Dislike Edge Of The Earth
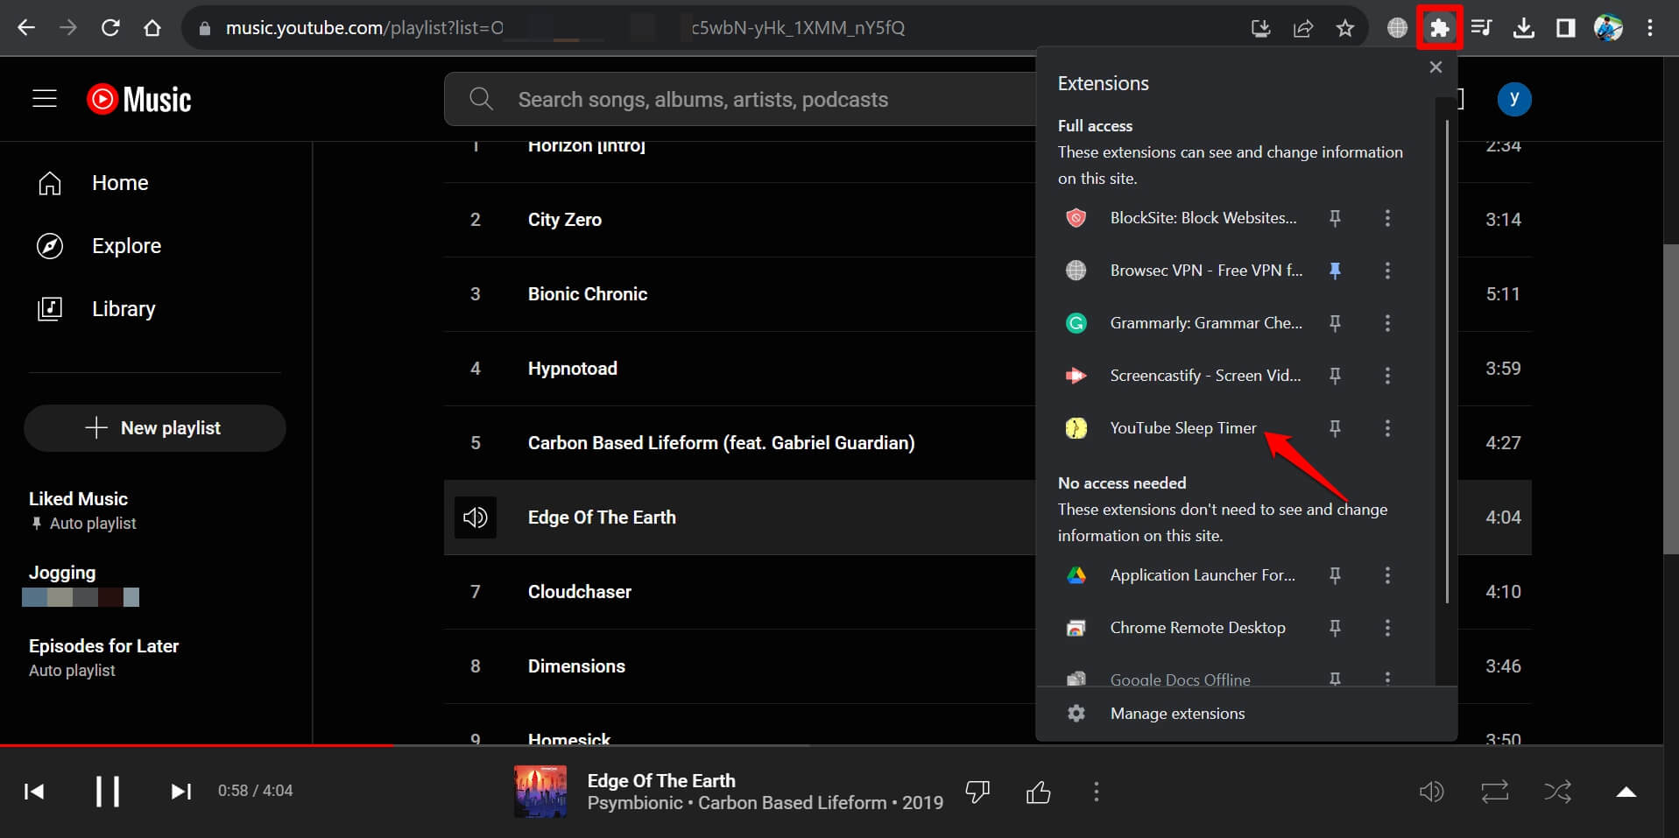 [977, 792]
